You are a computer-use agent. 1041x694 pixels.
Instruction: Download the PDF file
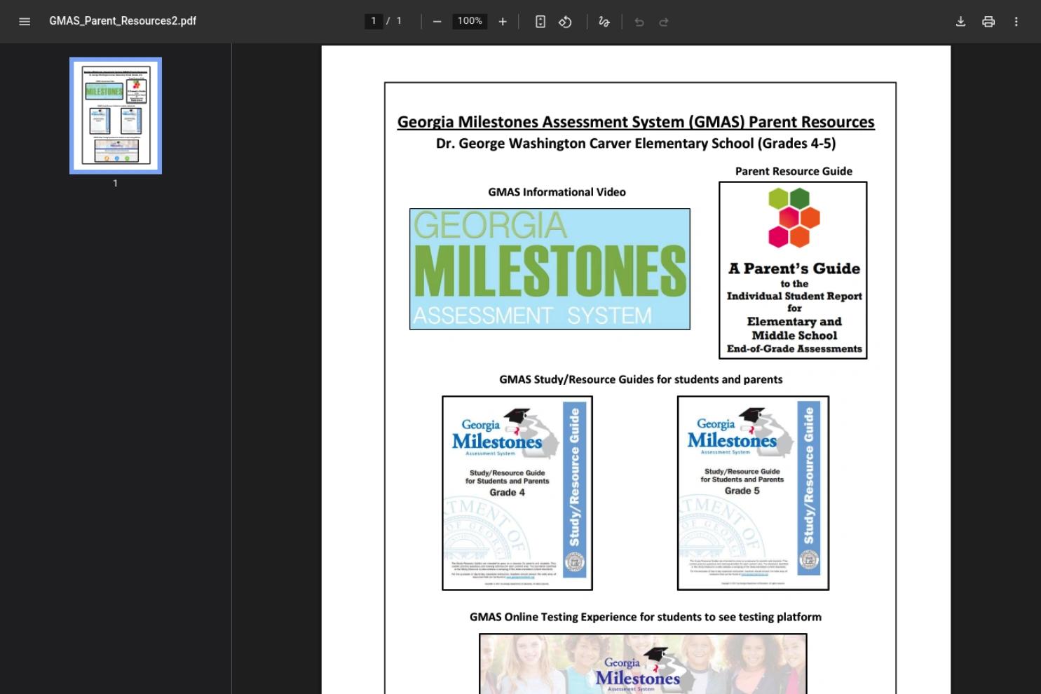[961, 22]
